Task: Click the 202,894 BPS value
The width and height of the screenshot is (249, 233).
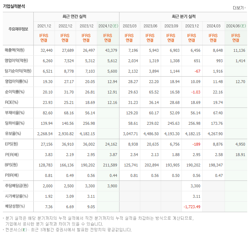Action: click(x=152, y=165)
